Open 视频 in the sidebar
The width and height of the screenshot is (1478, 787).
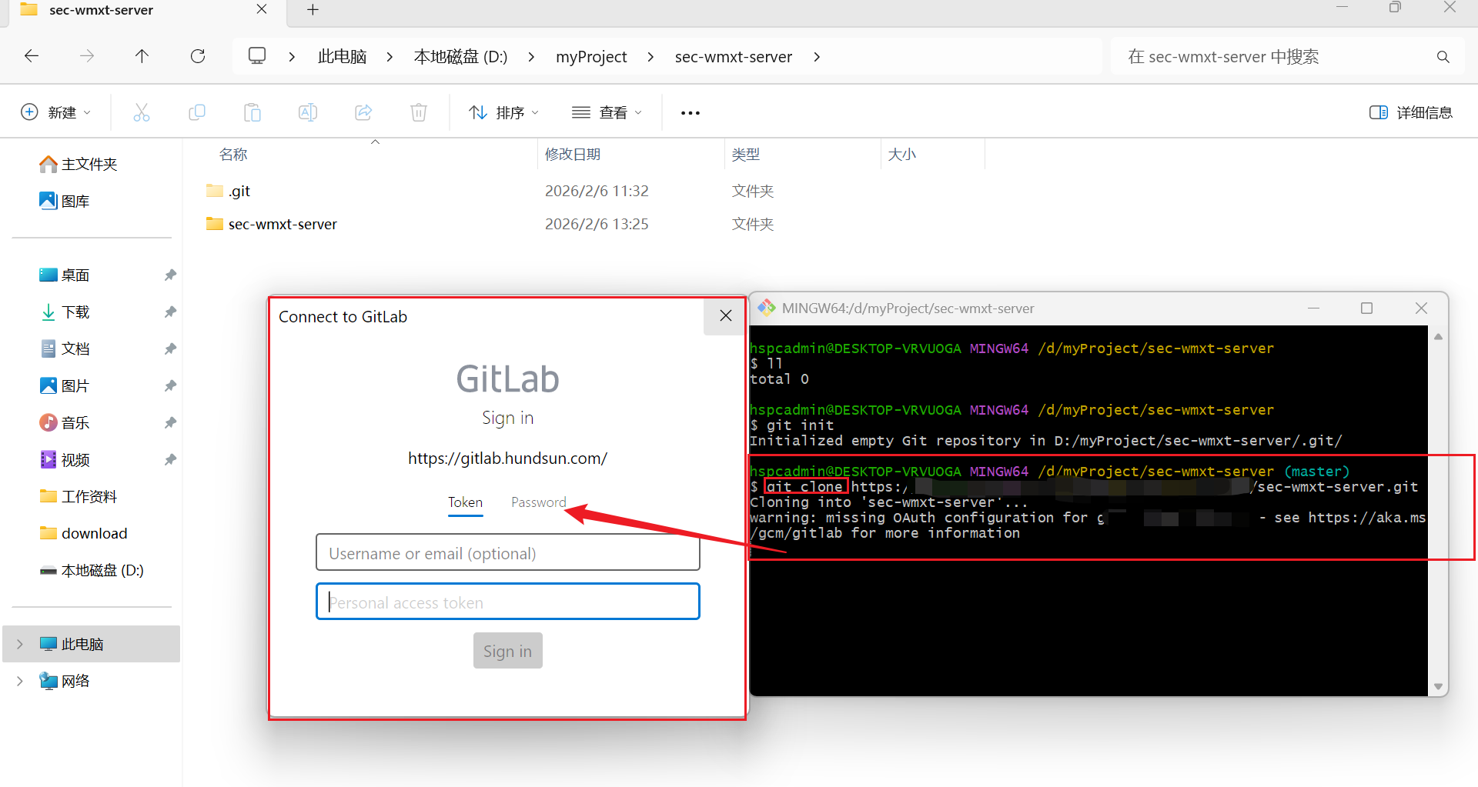coord(65,459)
